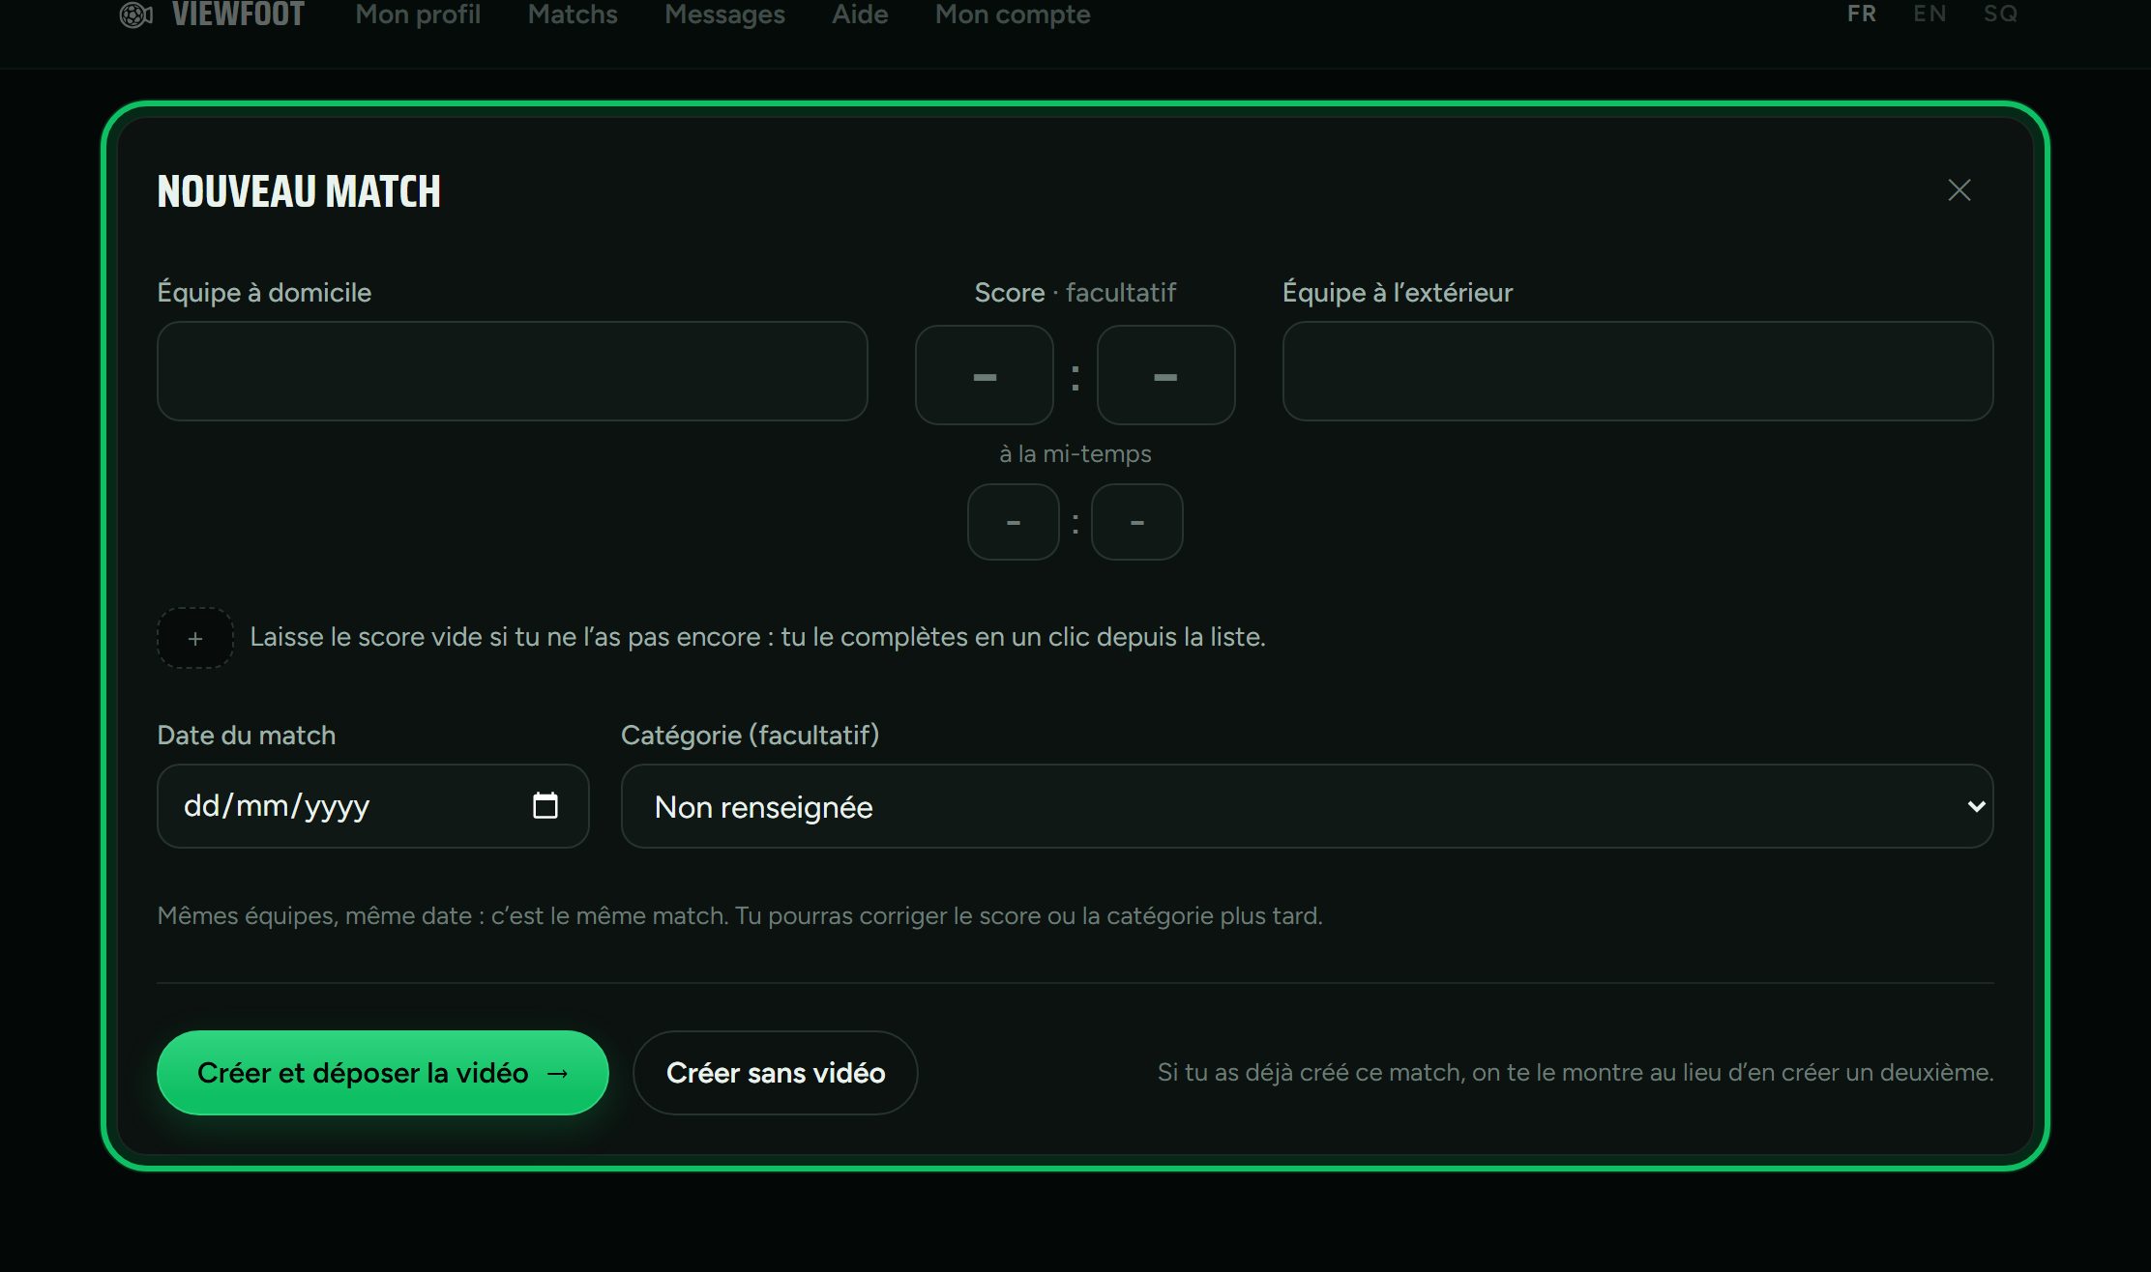
Task: Select the home full-time score box
Action: (985, 375)
